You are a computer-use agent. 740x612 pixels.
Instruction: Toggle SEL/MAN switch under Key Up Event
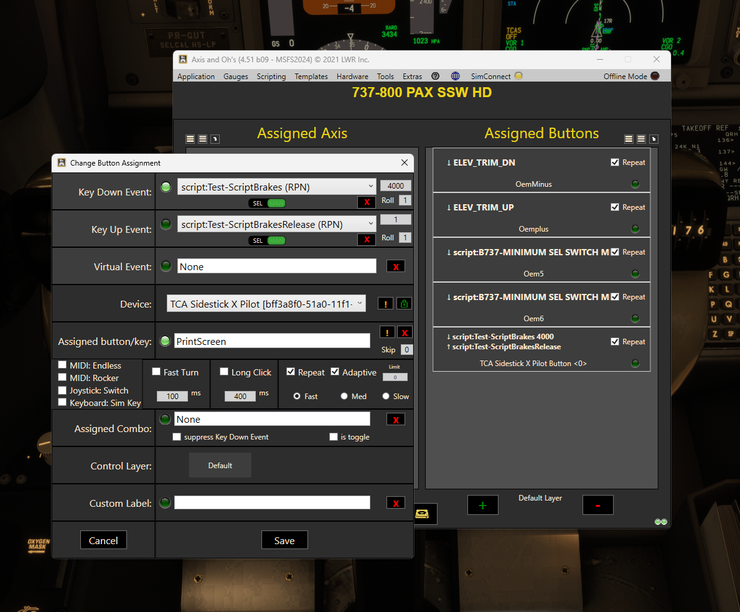click(267, 240)
